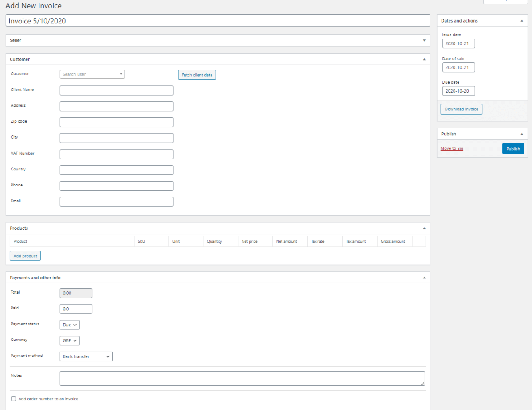
Task: Click the invoice title field
Action: (x=217, y=20)
